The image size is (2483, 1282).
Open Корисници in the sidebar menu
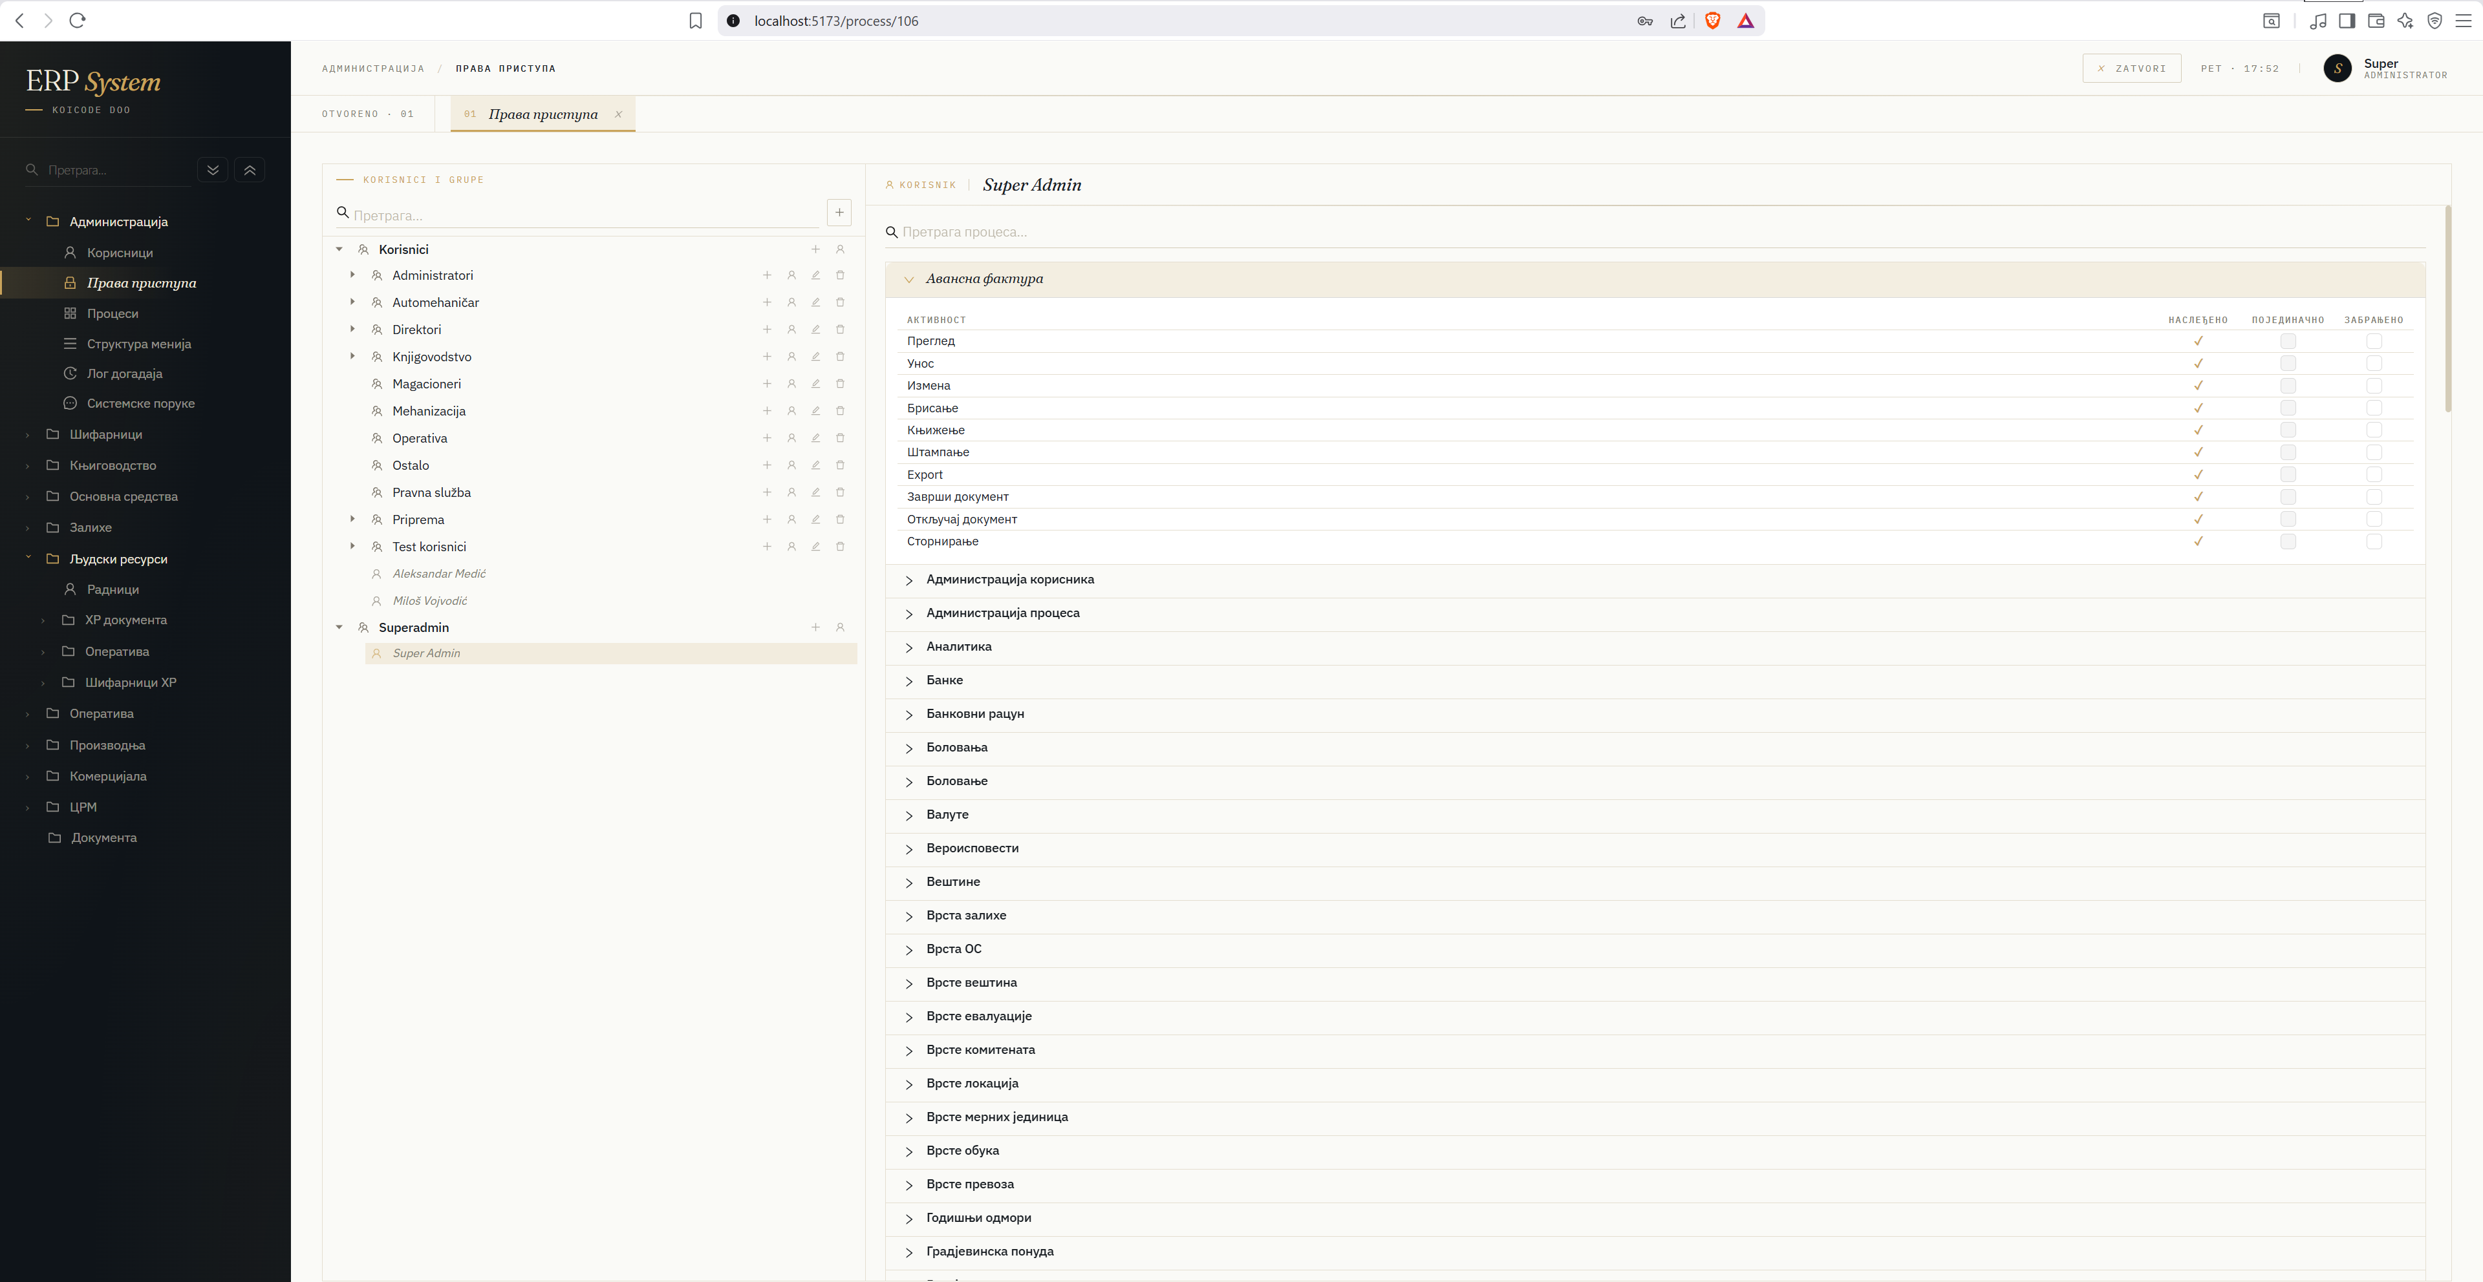[120, 253]
